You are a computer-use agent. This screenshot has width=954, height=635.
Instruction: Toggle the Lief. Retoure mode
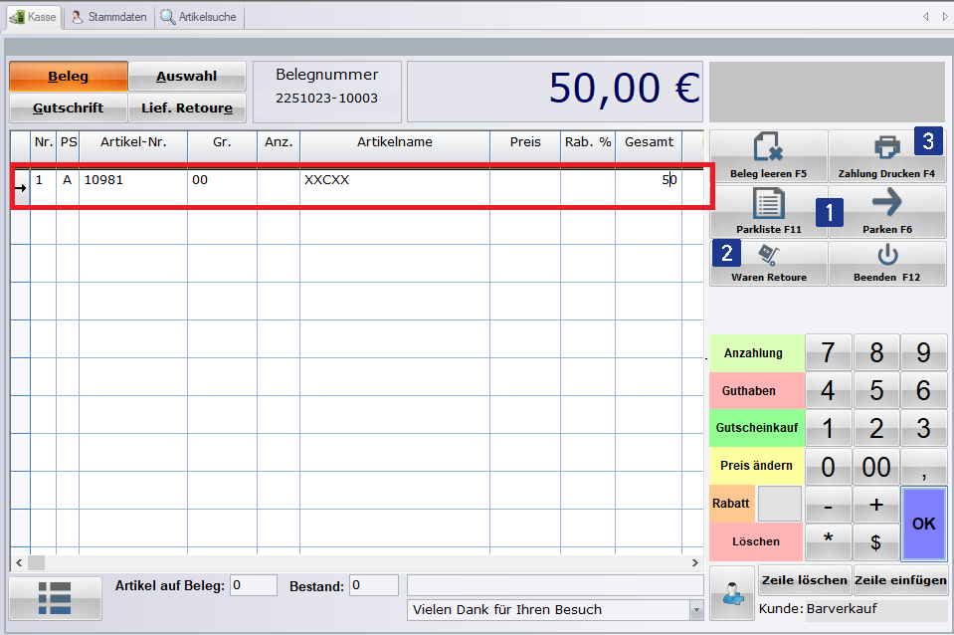coord(187,107)
